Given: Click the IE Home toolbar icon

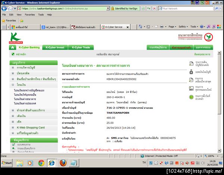Looking at the screenshot, I should coord(140,27).
